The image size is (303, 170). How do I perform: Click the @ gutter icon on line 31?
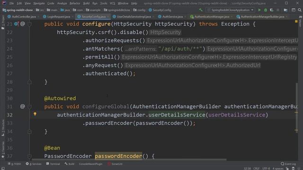coord(22,106)
